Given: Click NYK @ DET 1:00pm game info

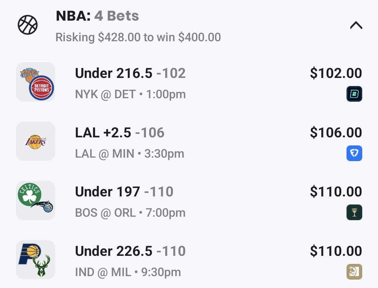Looking at the screenshot, I should pos(130,94).
